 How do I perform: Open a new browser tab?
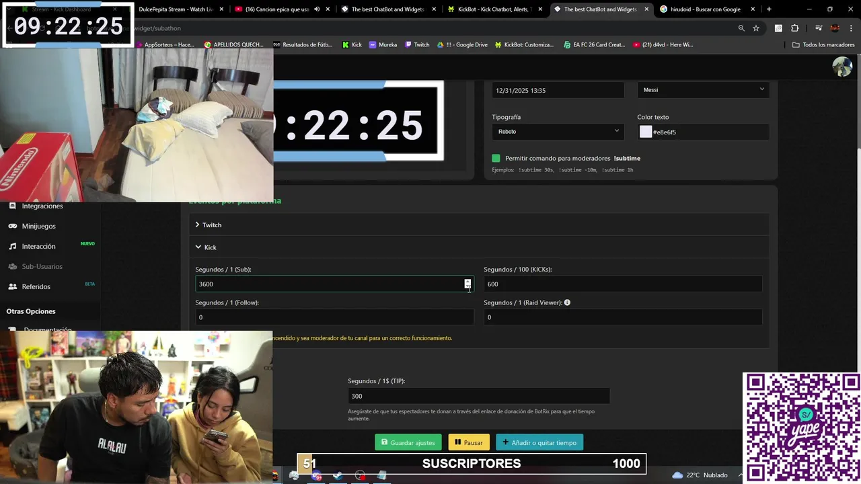tap(769, 9)
